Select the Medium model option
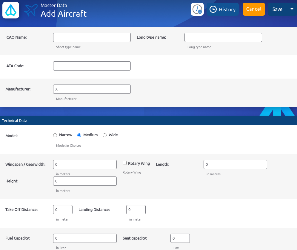 pyautogui.click(x=79, y=135)
